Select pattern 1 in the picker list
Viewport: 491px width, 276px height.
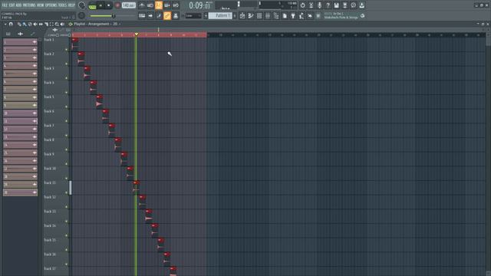point(20,42)
